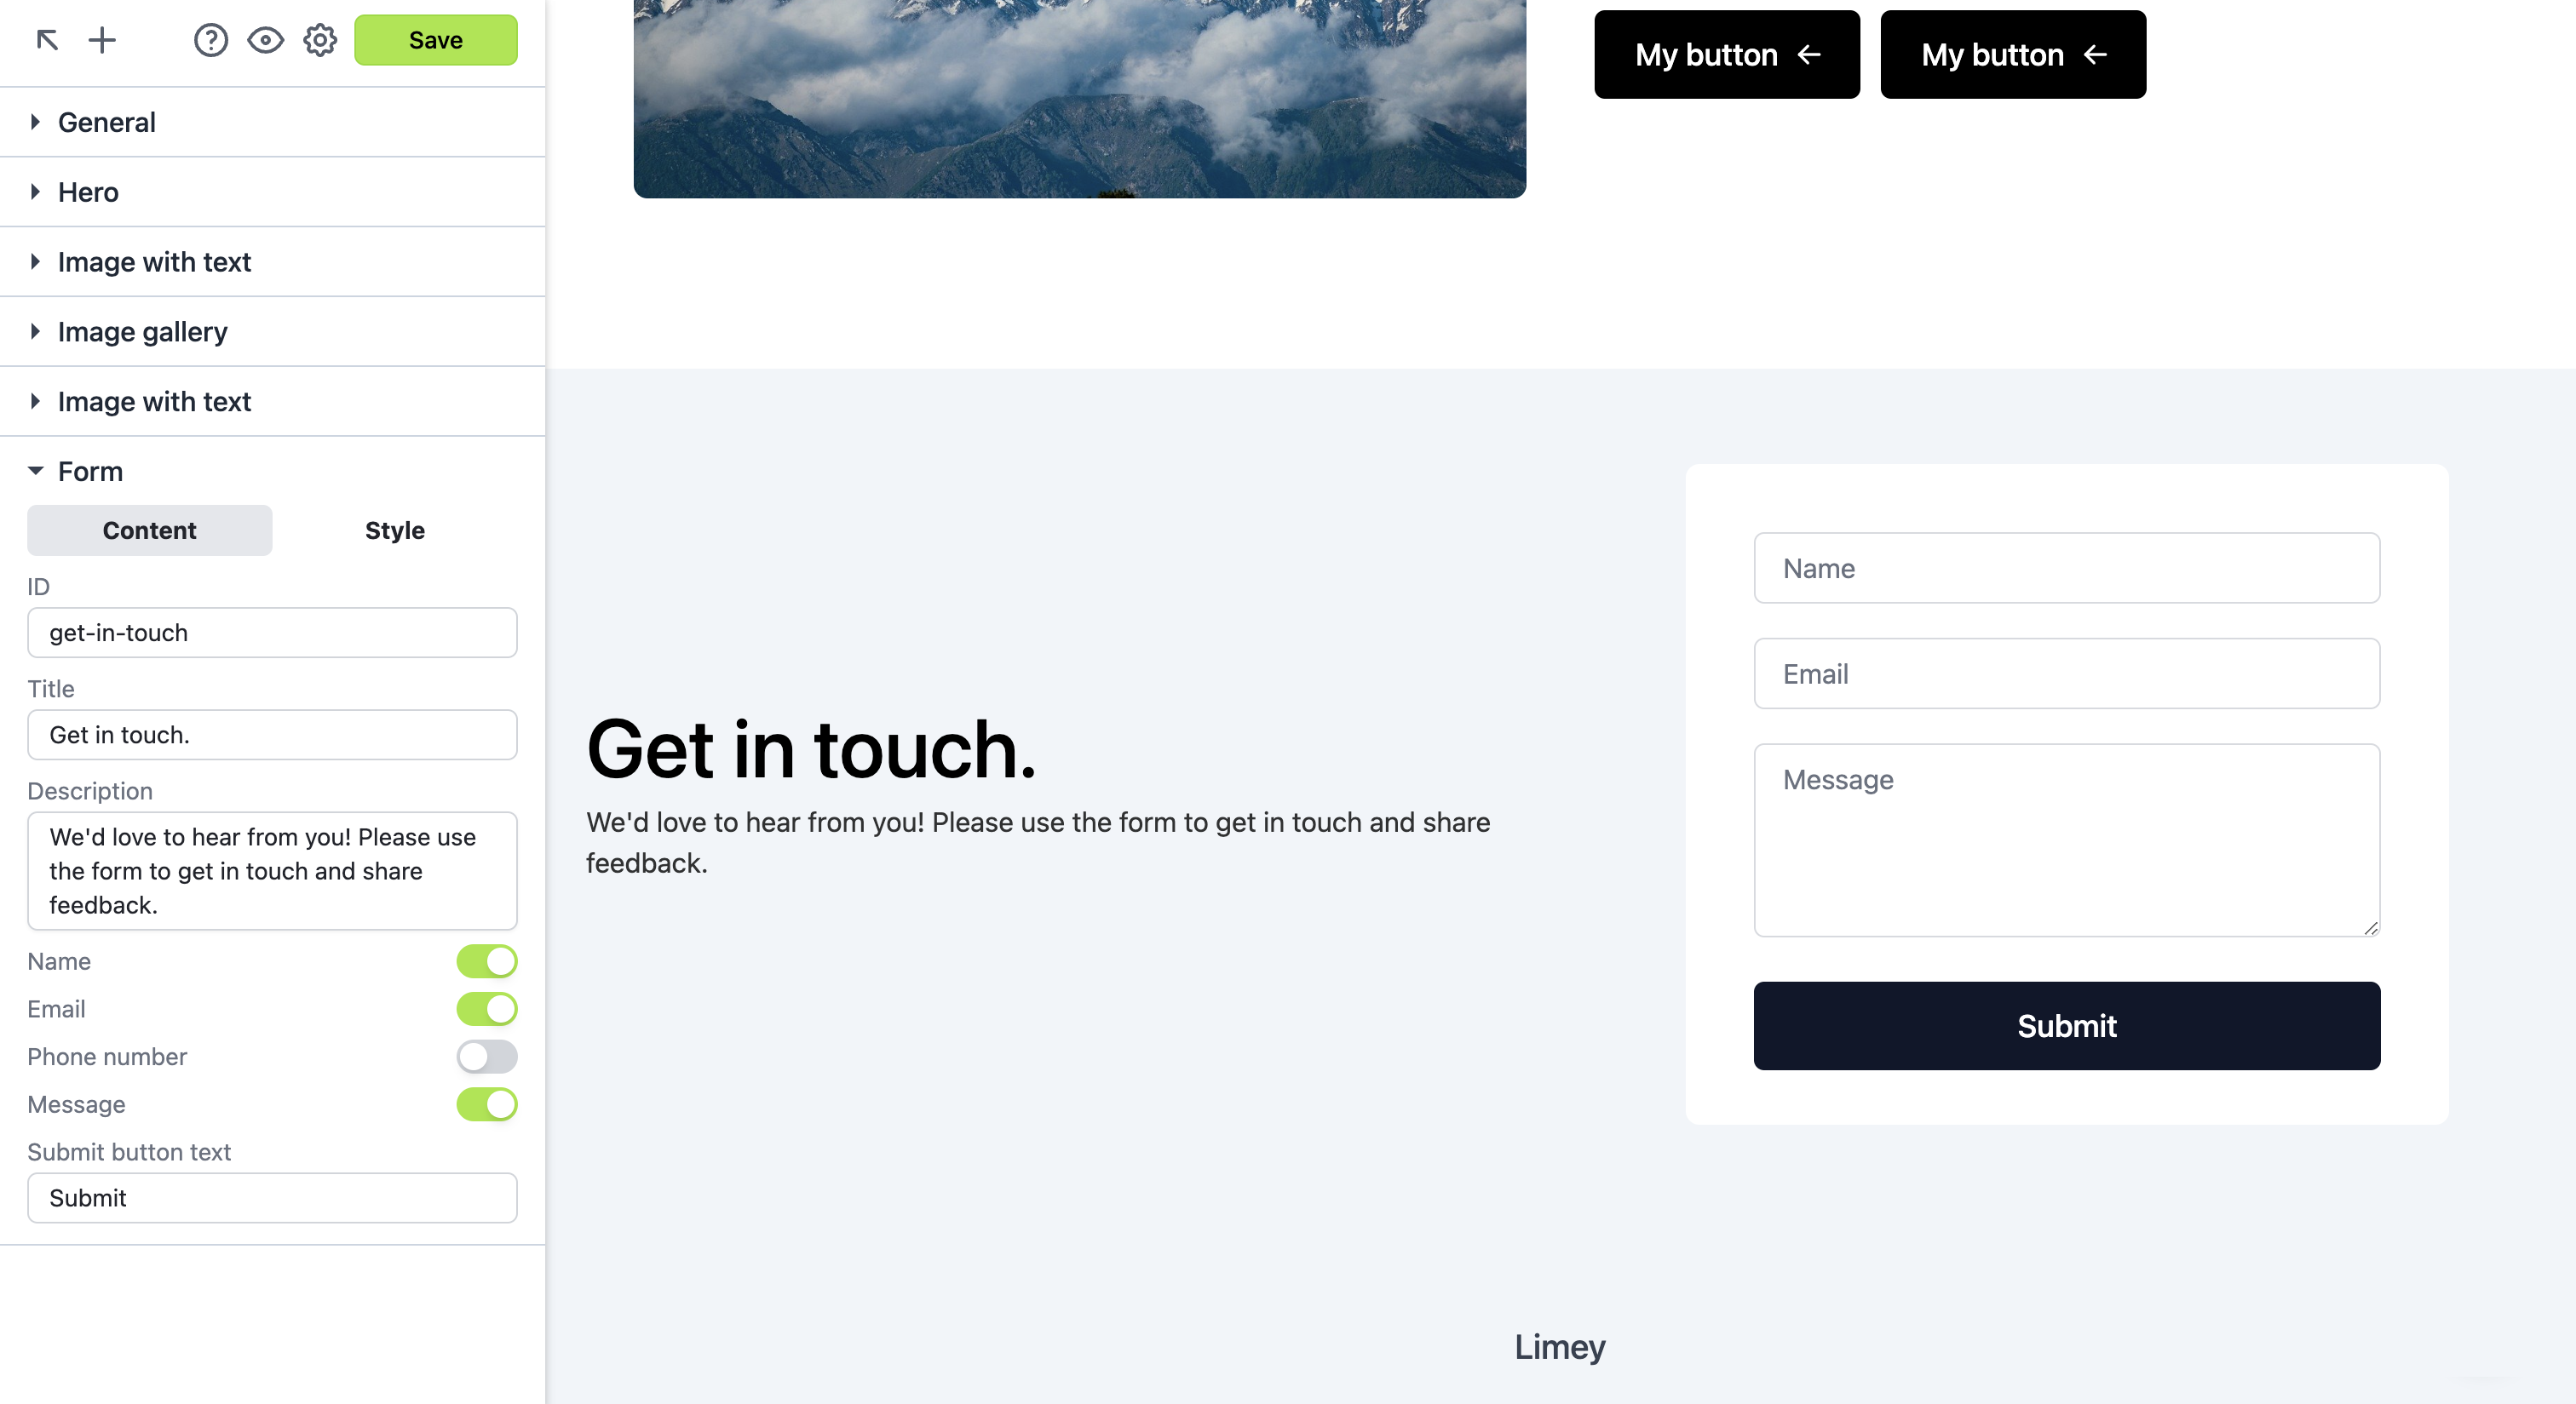Viewport: 2576px width, 1404px height.
Task: Toggle the Phone number field on
Action: (486, 1057)
